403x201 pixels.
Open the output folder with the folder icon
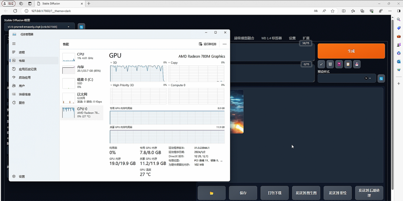212,193
